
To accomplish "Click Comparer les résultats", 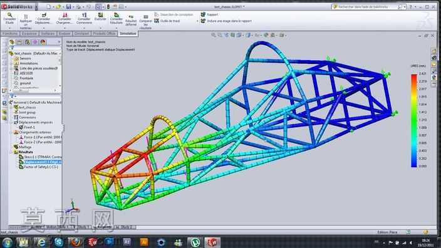I will [x=145, y=22].
